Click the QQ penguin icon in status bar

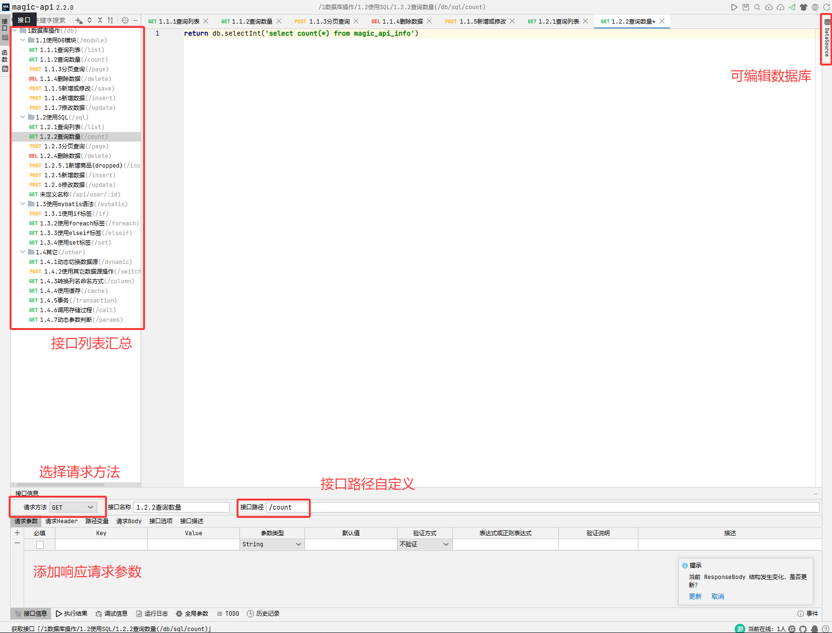tap(815, 629)
